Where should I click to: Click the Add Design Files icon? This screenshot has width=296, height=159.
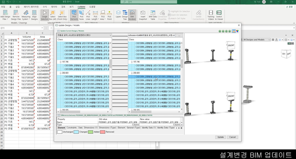[x=5, y=13]
